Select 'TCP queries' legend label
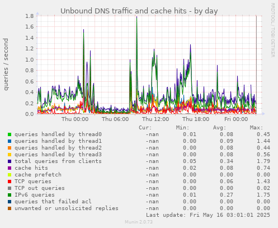The width and height of the screenshot is (278, 228). [x=33, y=182]
